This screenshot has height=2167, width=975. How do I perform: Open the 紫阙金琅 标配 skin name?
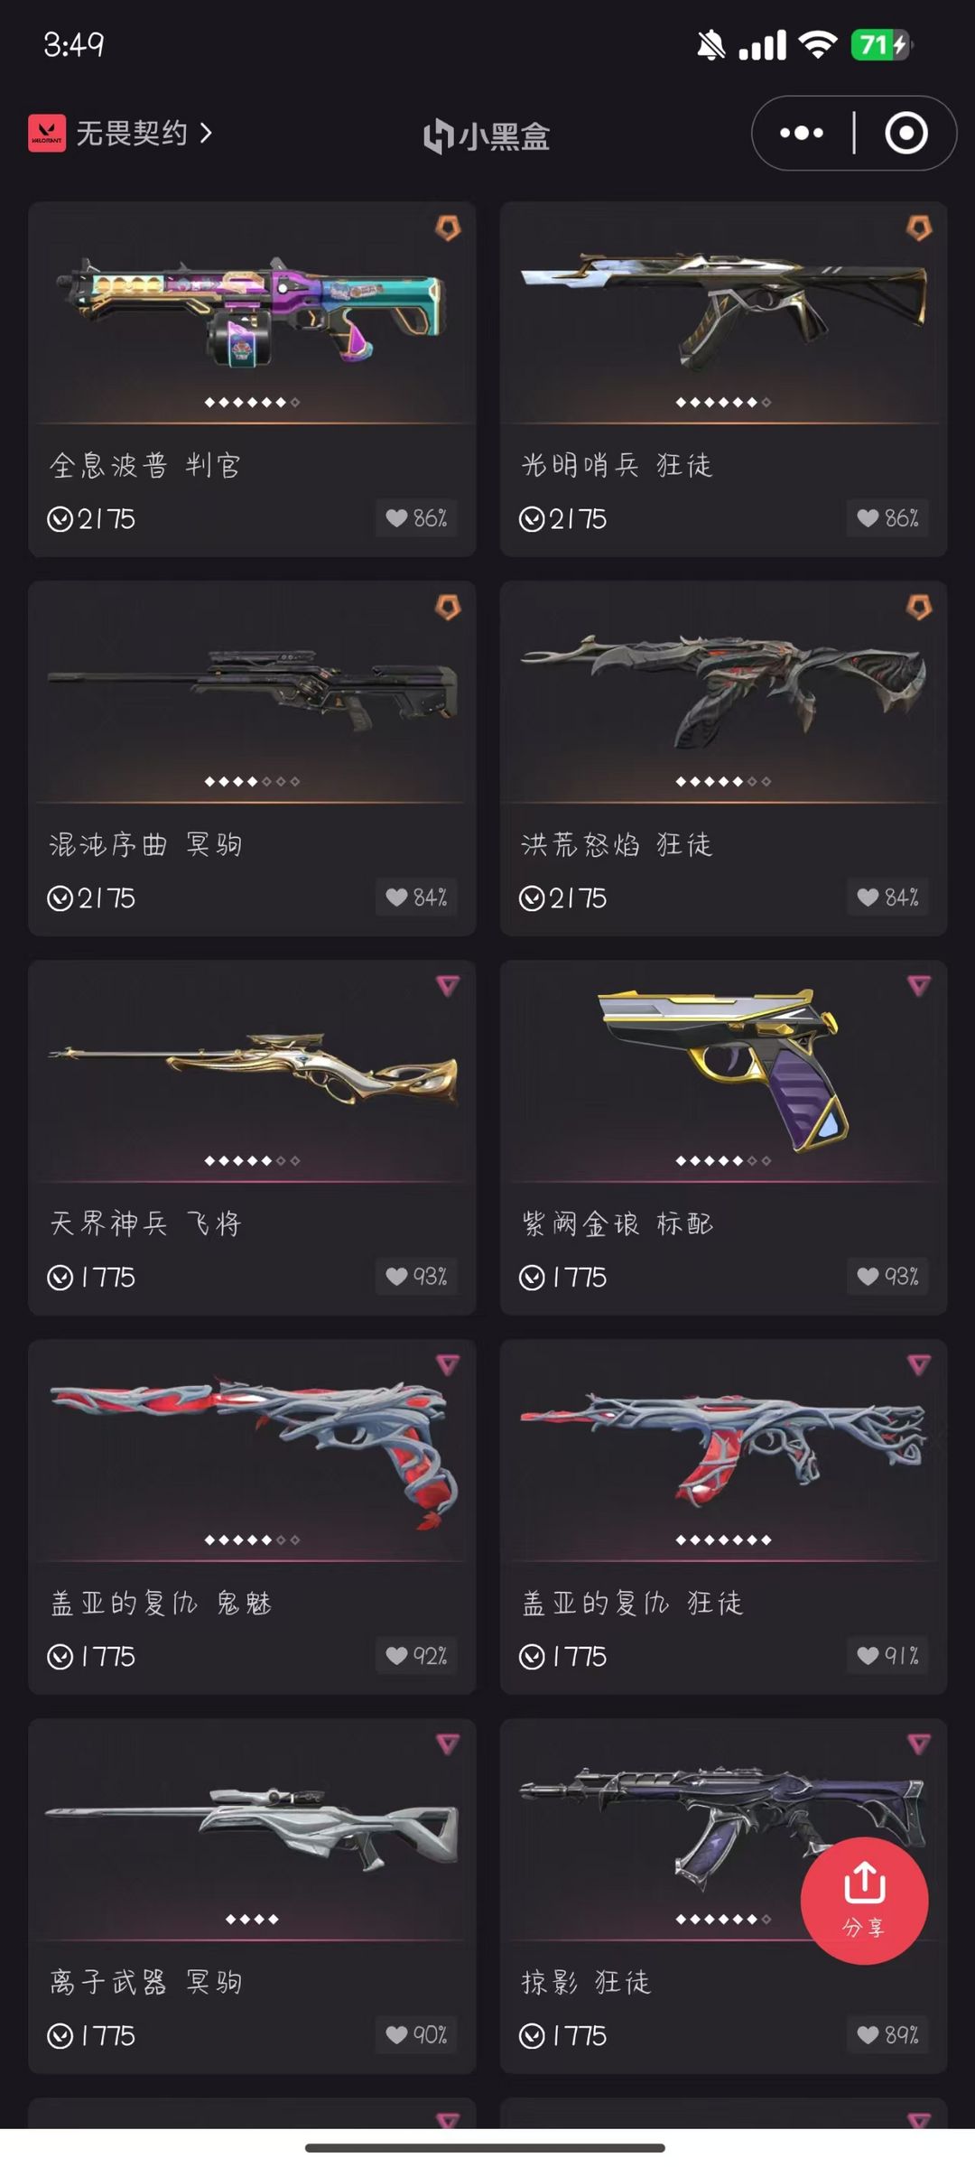pyautogui.click(x=617, y=1223)
